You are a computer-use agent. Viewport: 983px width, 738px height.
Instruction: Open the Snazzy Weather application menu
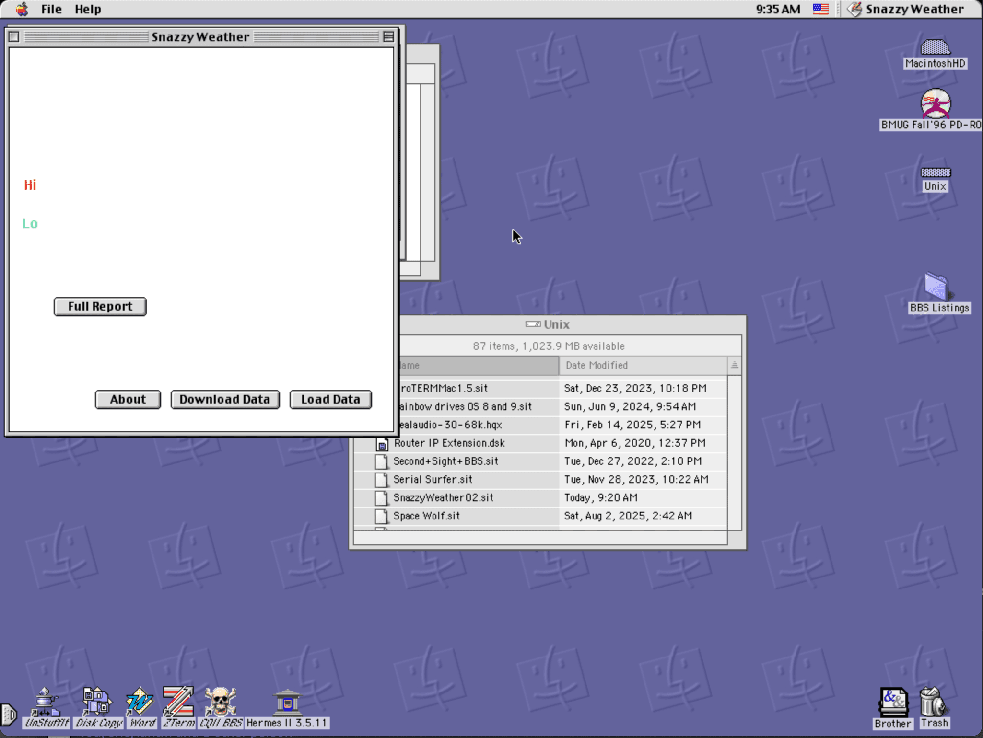pyautogui.click(x=906, y=9)
